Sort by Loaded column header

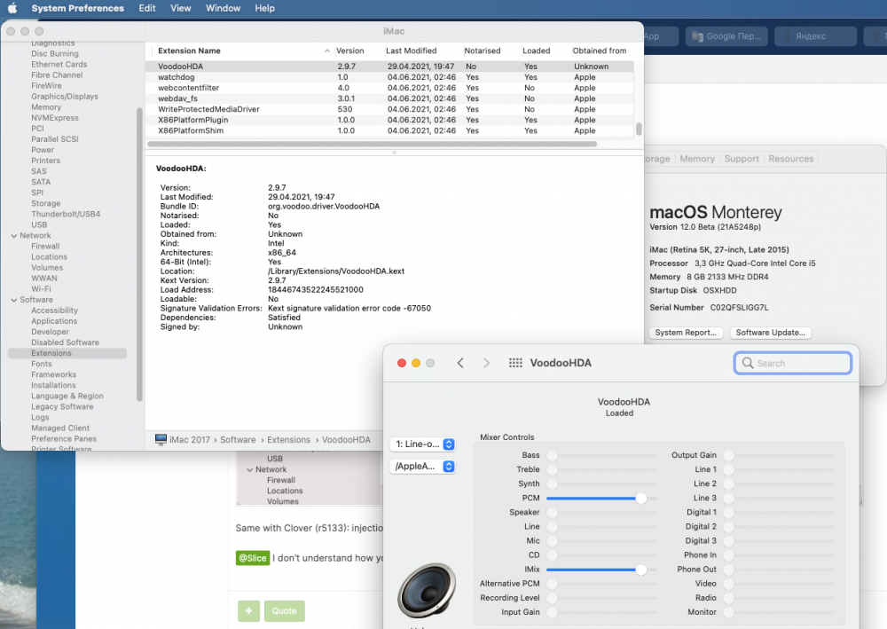pos(537,51)
